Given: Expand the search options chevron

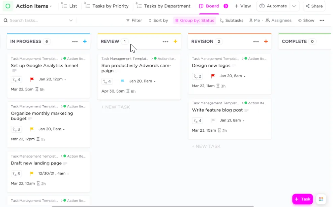Looking at the screenshot, I should 71,21.
